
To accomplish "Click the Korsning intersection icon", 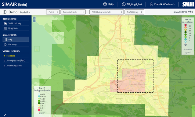I will tap(5, 44).
